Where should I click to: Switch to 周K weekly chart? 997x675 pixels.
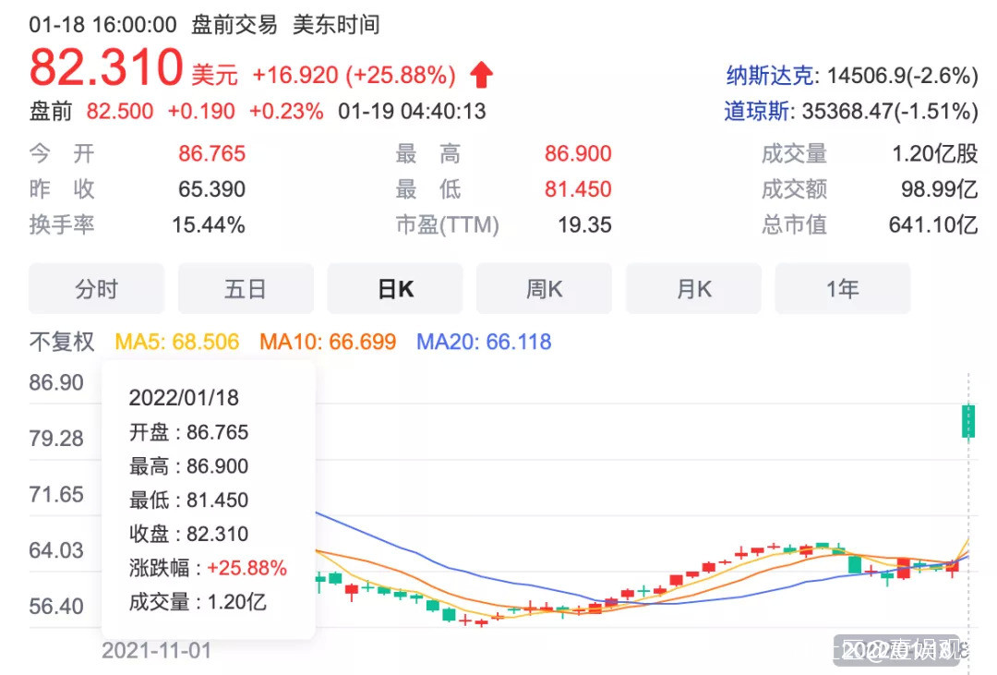coord(544,289)
